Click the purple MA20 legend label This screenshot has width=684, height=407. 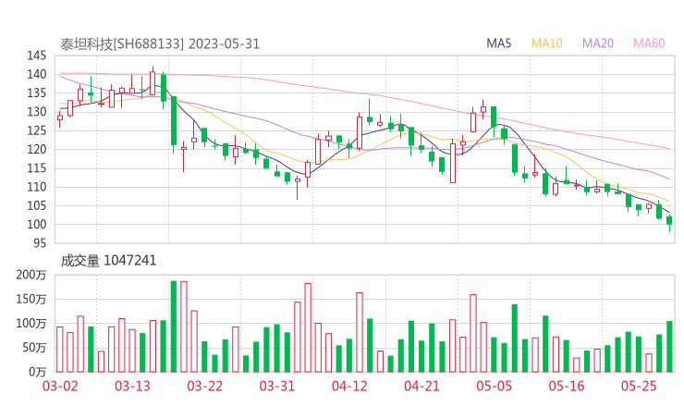(x=598, y=43)
